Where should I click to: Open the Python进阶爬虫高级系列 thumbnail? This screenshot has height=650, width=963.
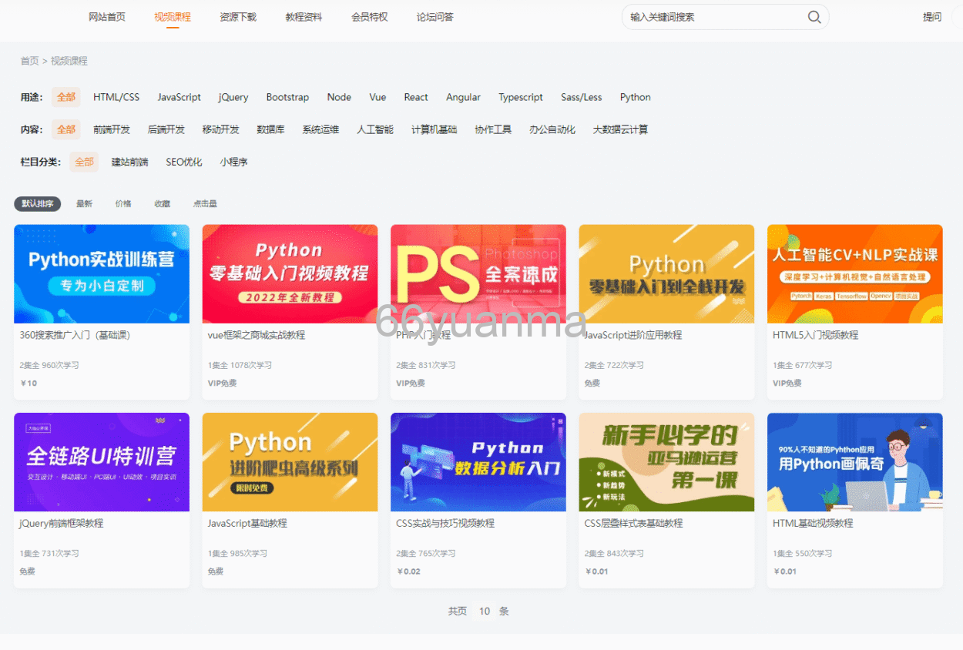click(x=290, y=462)
